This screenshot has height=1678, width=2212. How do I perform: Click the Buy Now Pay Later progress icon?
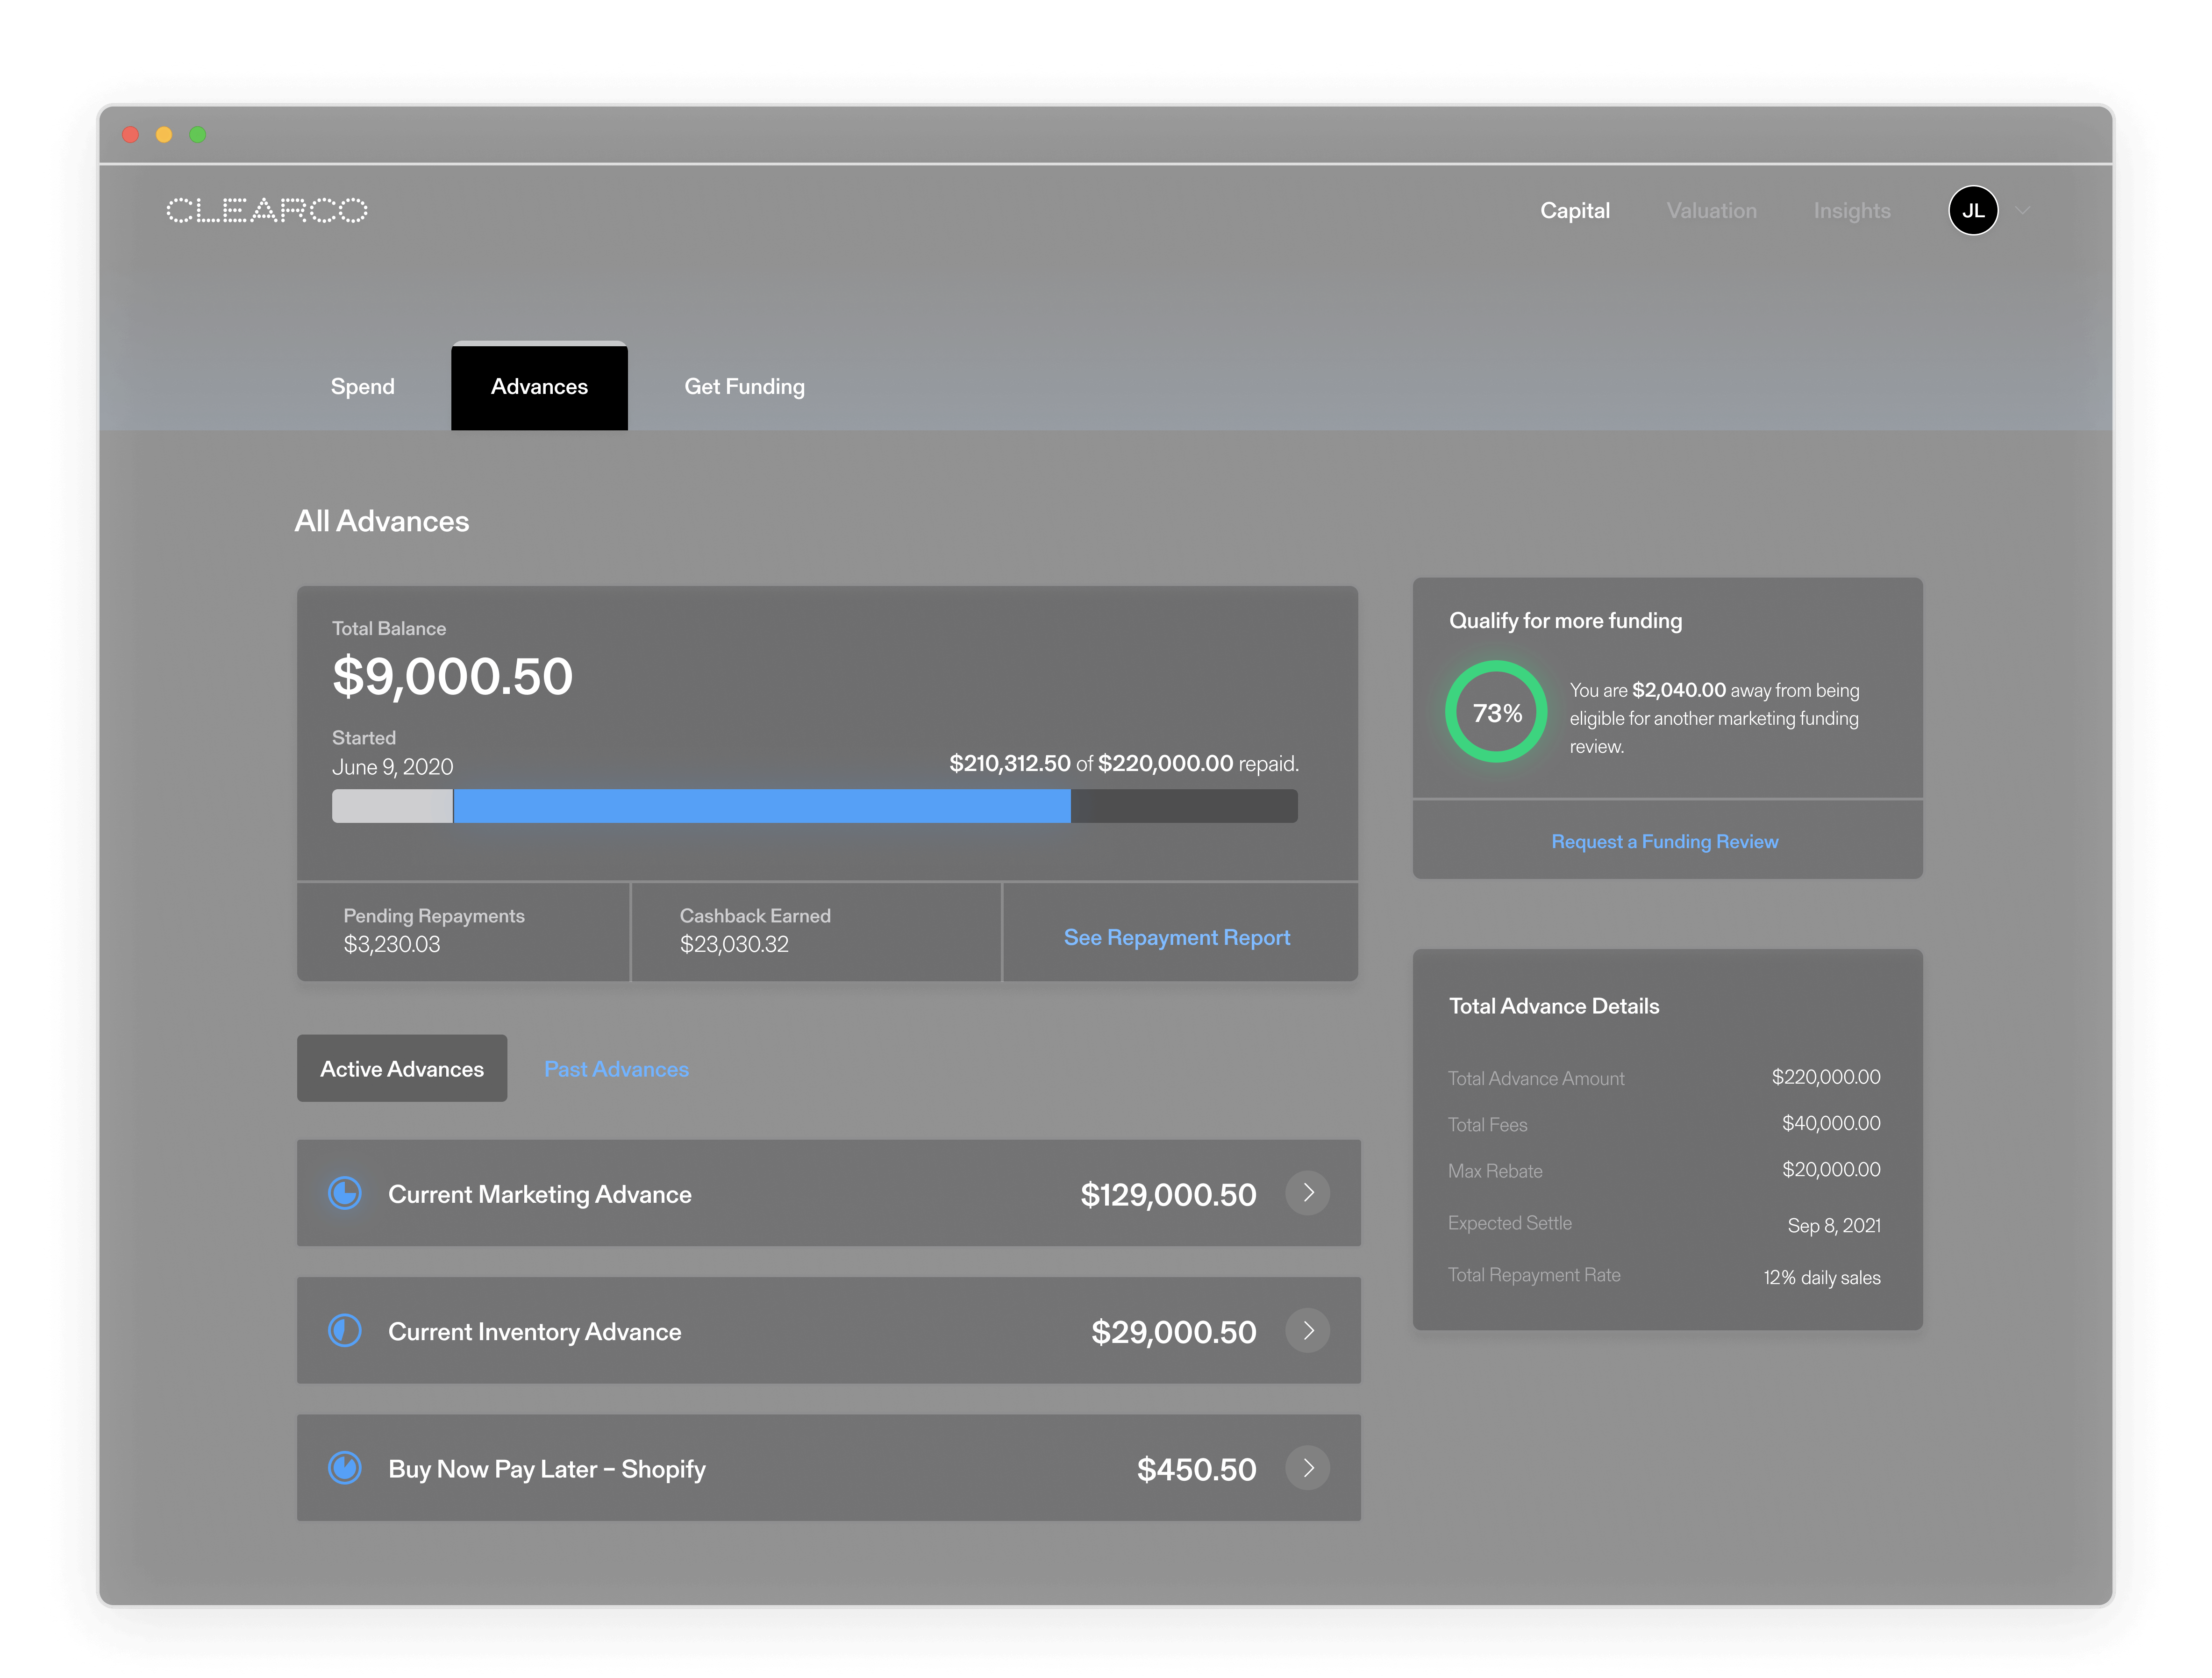click(x=345, y=1467)
